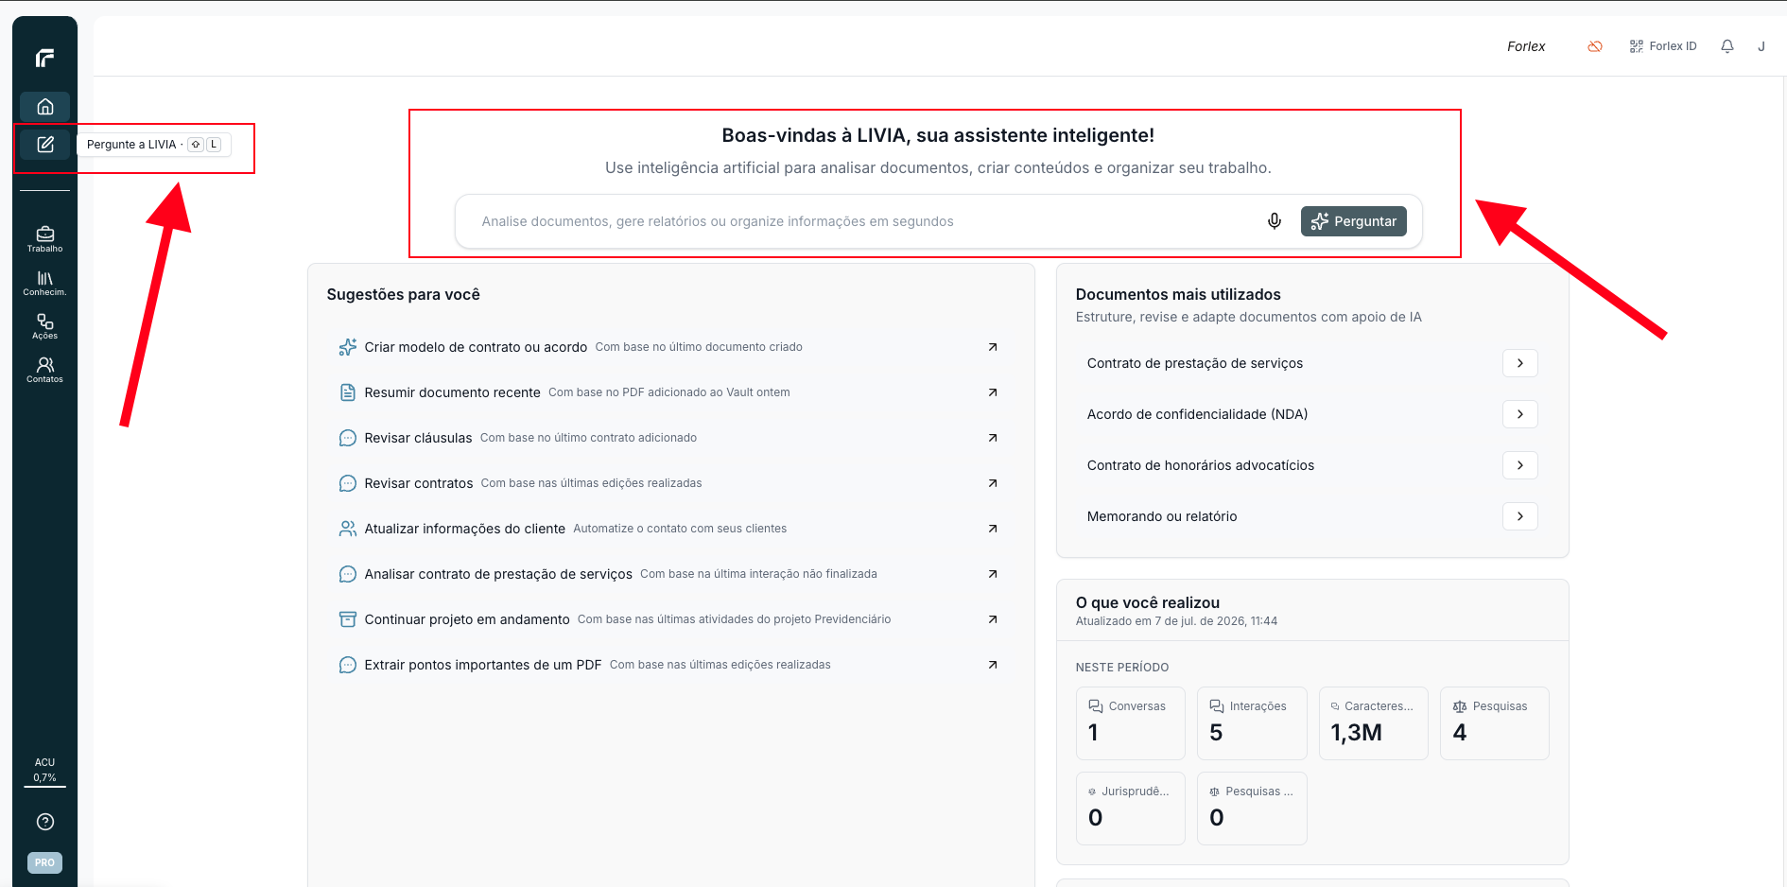1787x887 pixels.
Task: Open the Home icon in the sidebar
Action: 44,107
